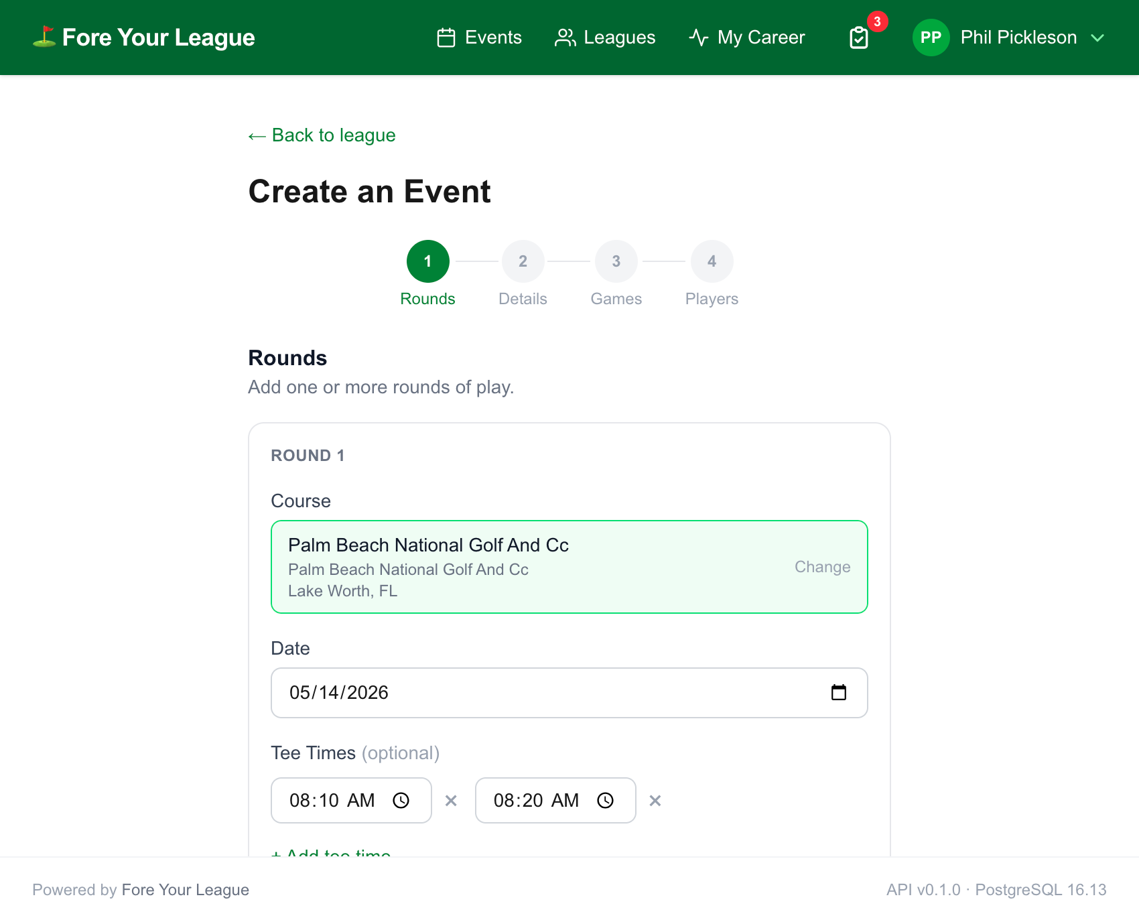Open the clipboard tasks icon with badge
Image resolution: width=1139 pixels, height=922 pixels.
(859, 38)
